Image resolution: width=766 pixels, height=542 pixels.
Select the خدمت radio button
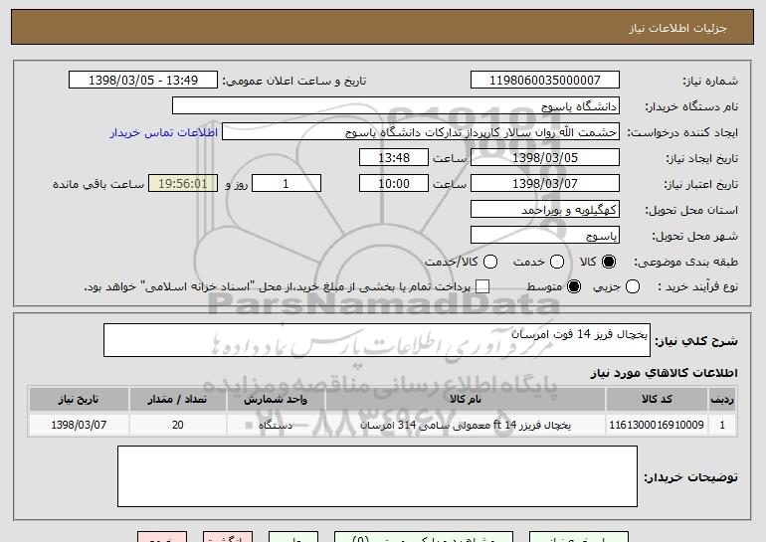(x=557, y=262)
